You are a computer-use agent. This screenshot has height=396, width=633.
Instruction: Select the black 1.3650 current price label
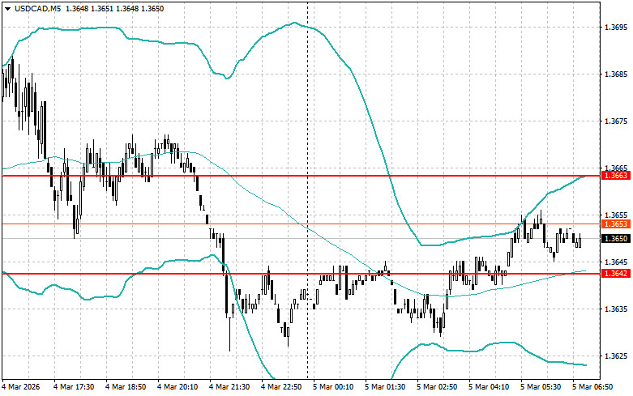[616, 239]
